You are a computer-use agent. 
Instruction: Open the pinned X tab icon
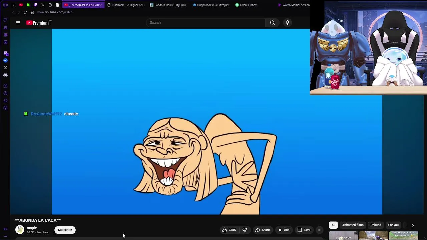pos(43,5)
